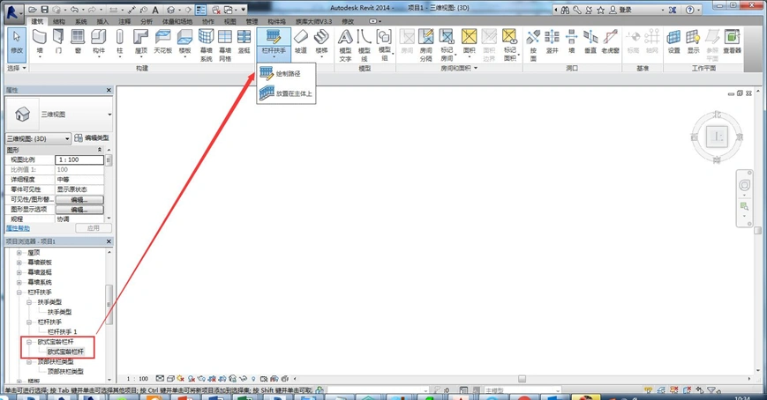Select the 模型线 model line tool
This screenshot has width=767, height=400.
tap(365, 45)
